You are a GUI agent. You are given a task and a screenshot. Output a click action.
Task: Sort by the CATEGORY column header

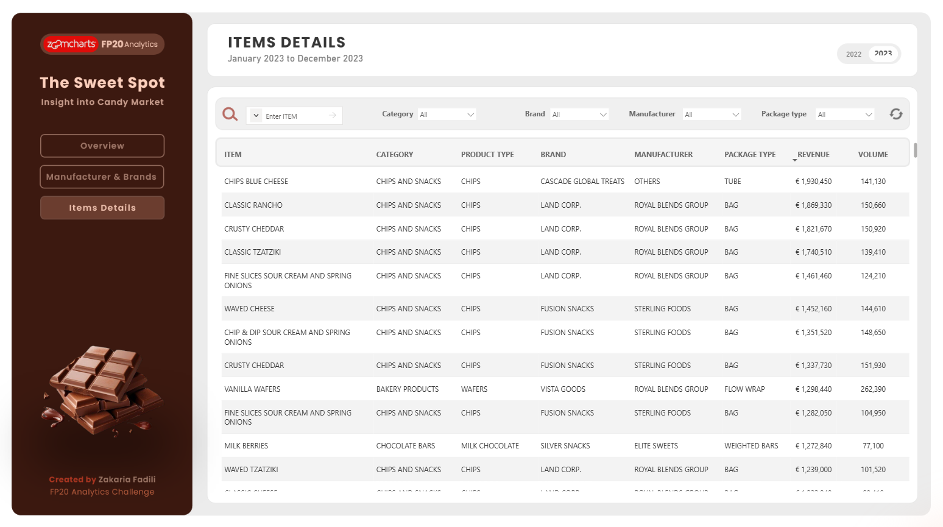tap(395, 155)
